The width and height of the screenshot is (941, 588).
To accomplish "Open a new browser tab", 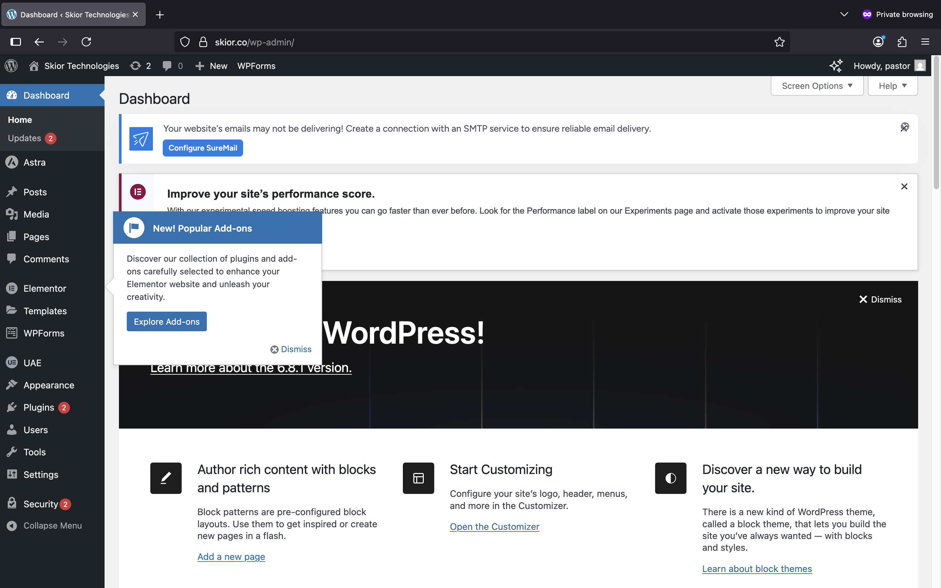I will 160,14.
